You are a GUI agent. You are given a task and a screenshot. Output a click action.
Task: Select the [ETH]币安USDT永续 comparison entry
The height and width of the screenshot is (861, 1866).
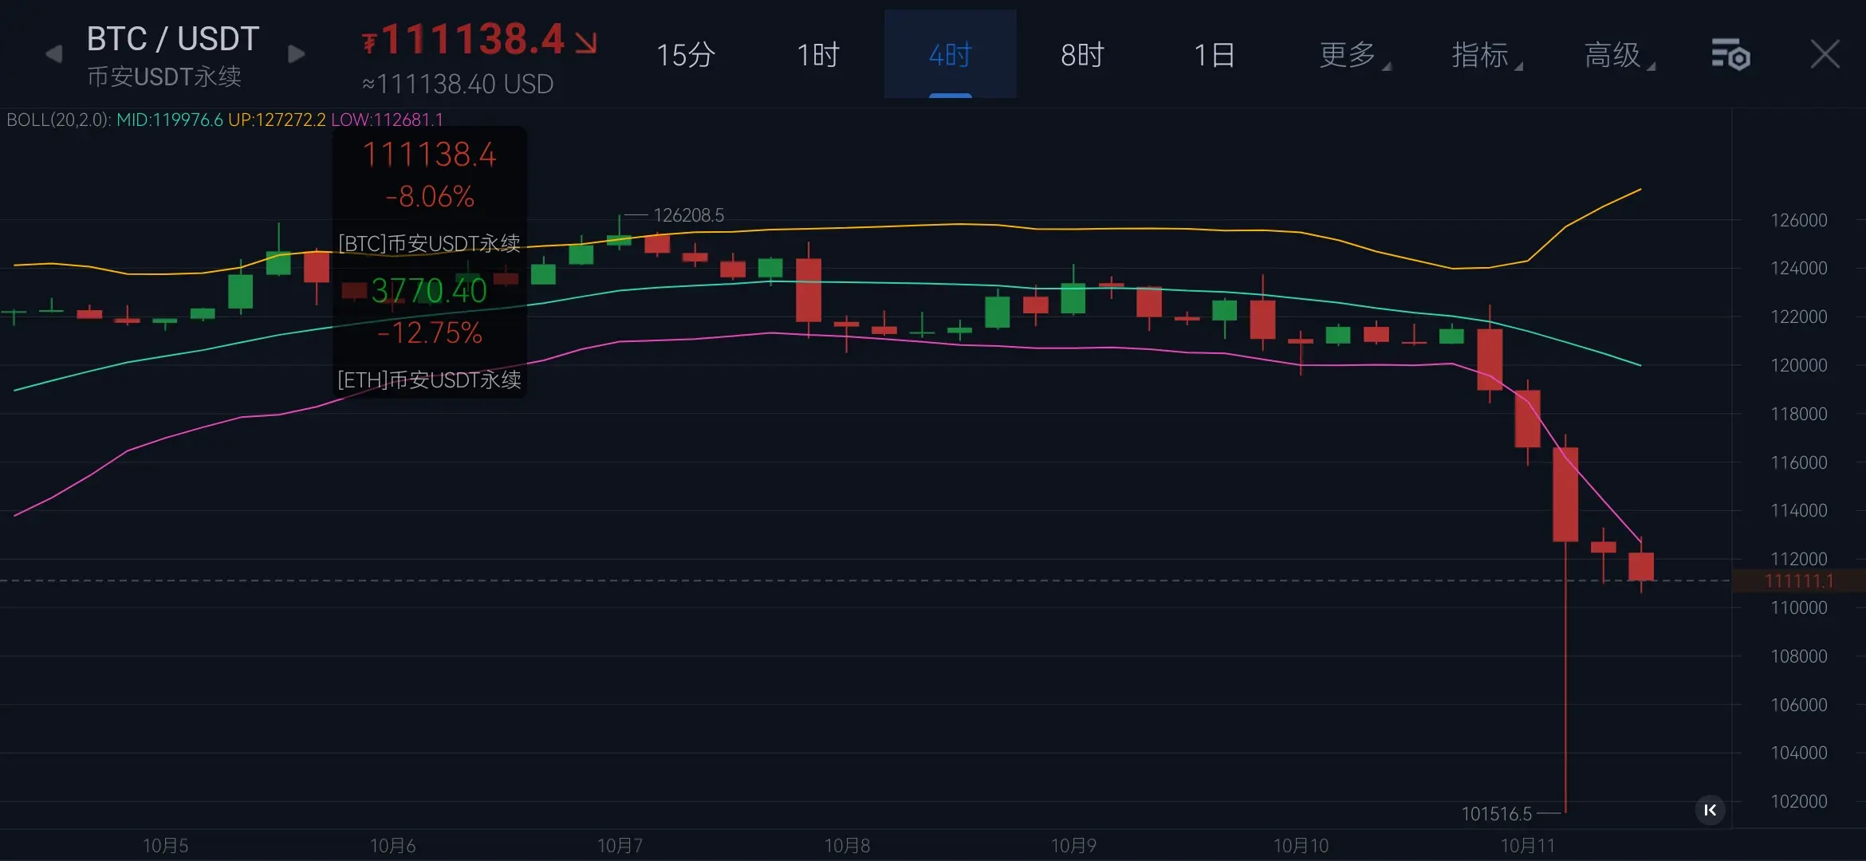[x=429, y=379]
